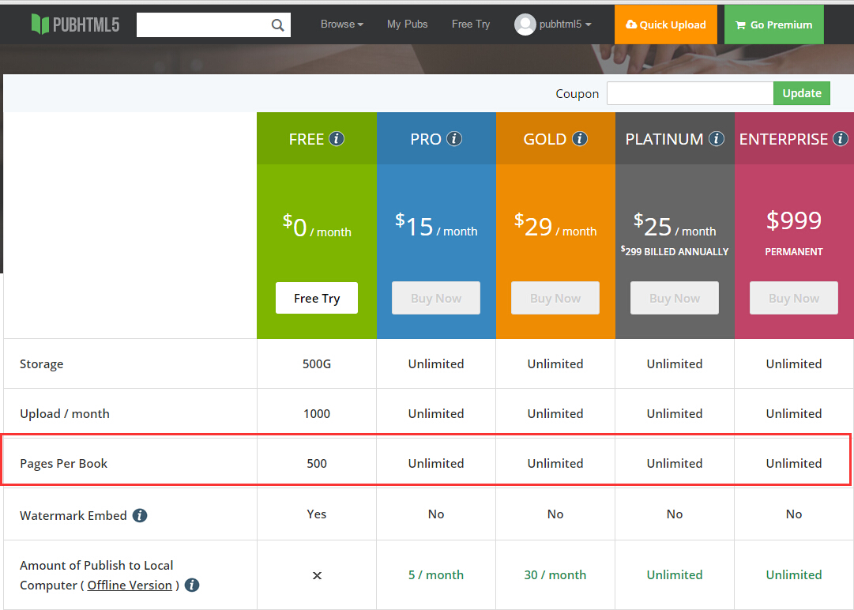Open info icon next to PLATINUM plan
Image resolution: width=854 pixels, height=610 pixels.
[x=717, y=139]
